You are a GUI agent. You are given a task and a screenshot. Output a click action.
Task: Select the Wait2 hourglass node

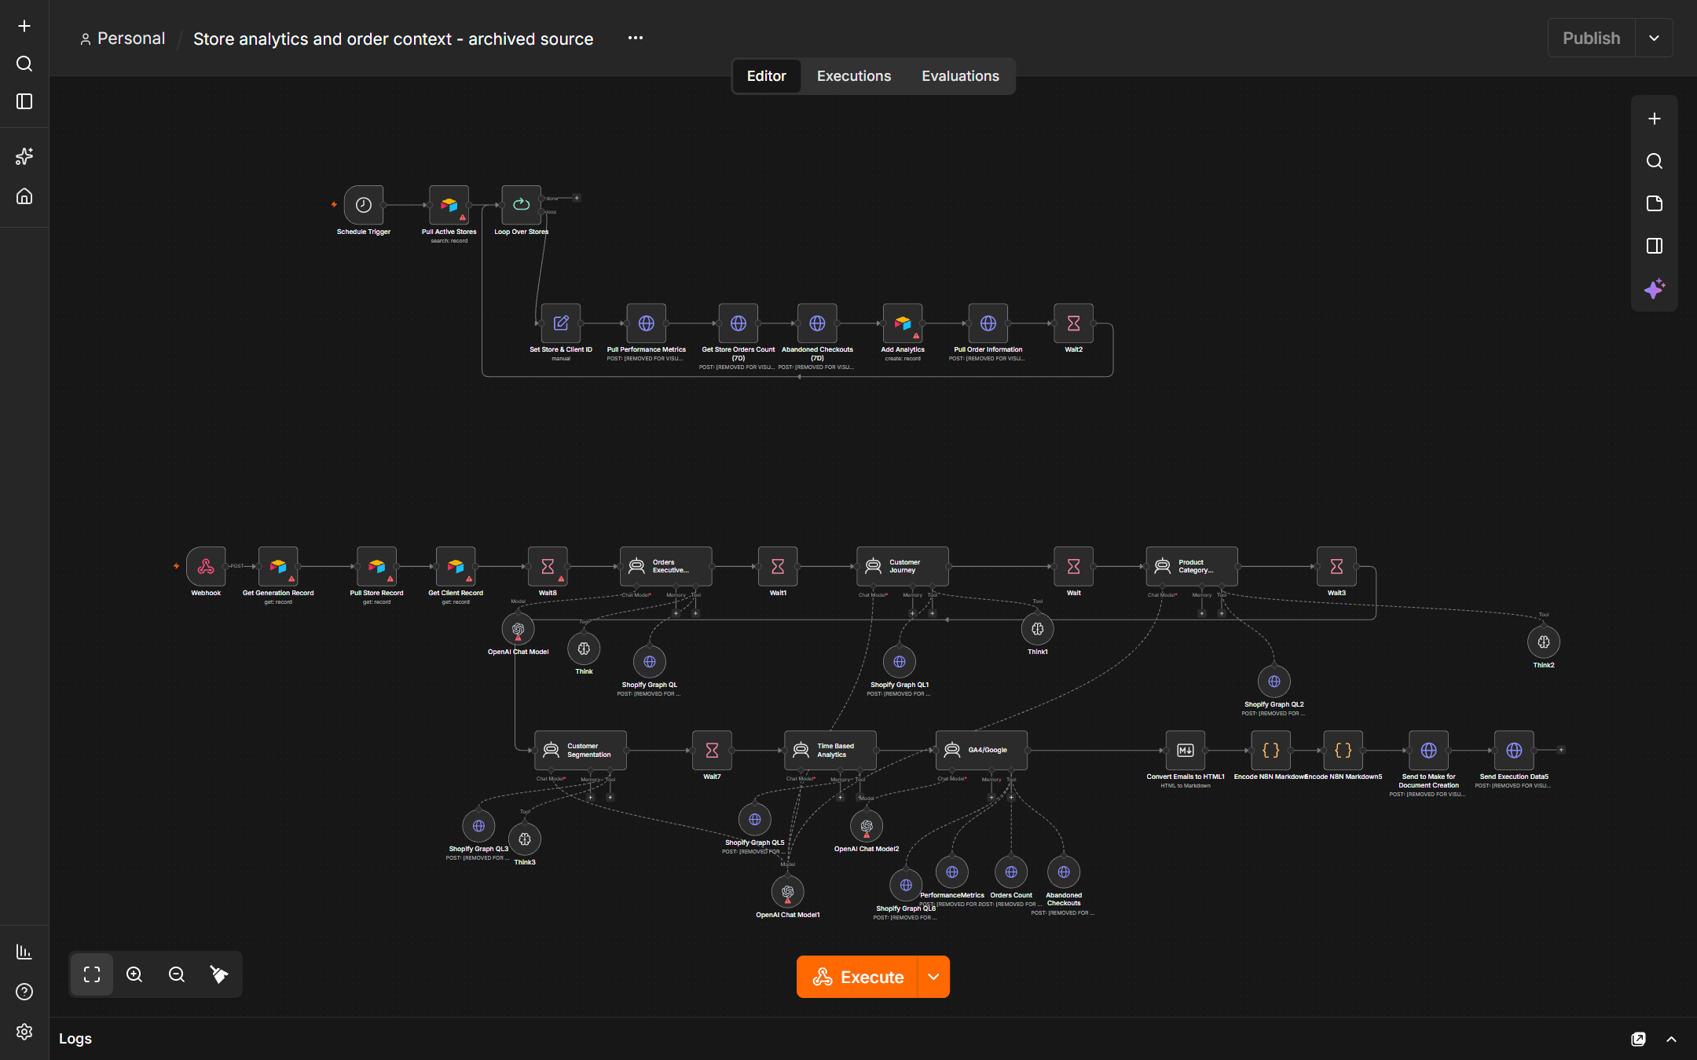click(x=1073, y=323)
